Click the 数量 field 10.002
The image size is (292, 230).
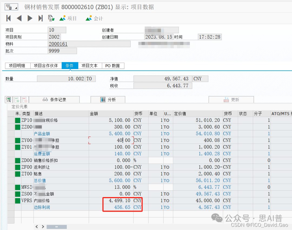(61, 79)
